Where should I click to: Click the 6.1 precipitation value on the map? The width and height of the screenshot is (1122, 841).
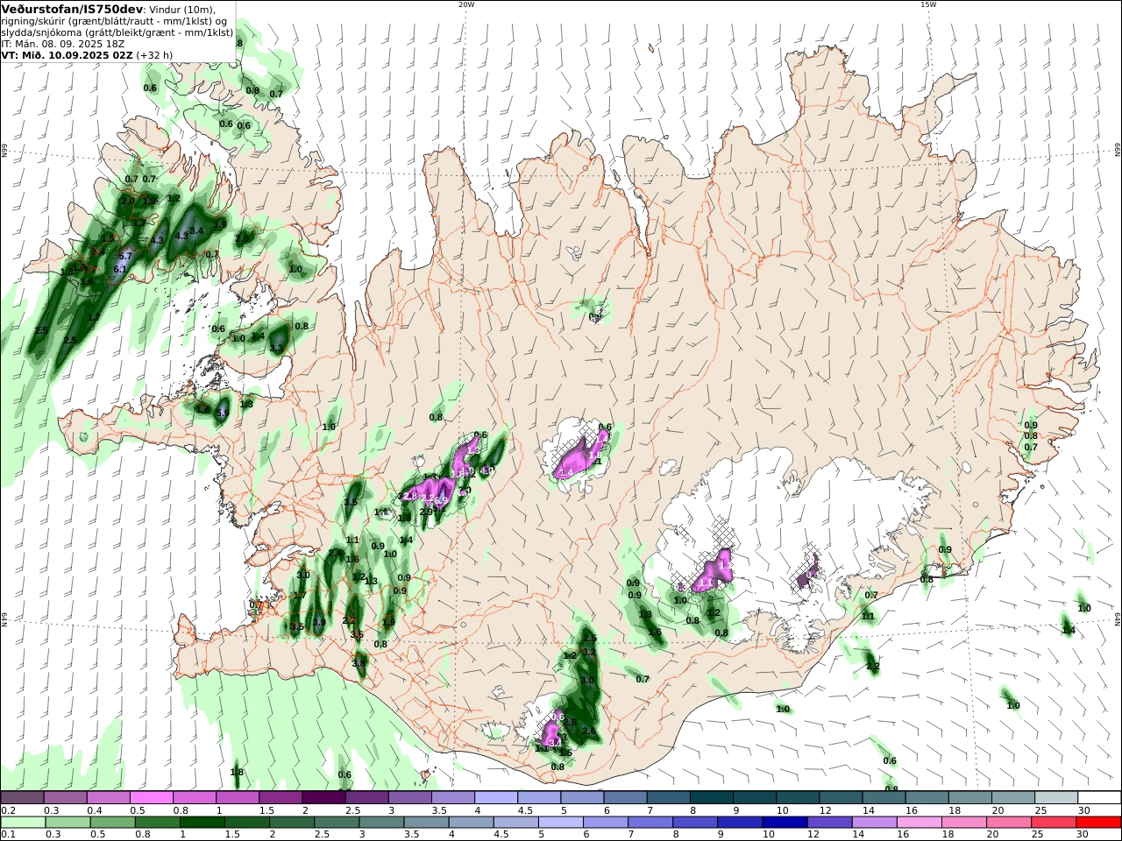click(x=120, y=269)
